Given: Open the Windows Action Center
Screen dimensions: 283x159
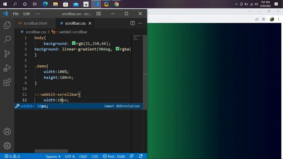Looking at the screenshot, I should [x=276, y=4].
